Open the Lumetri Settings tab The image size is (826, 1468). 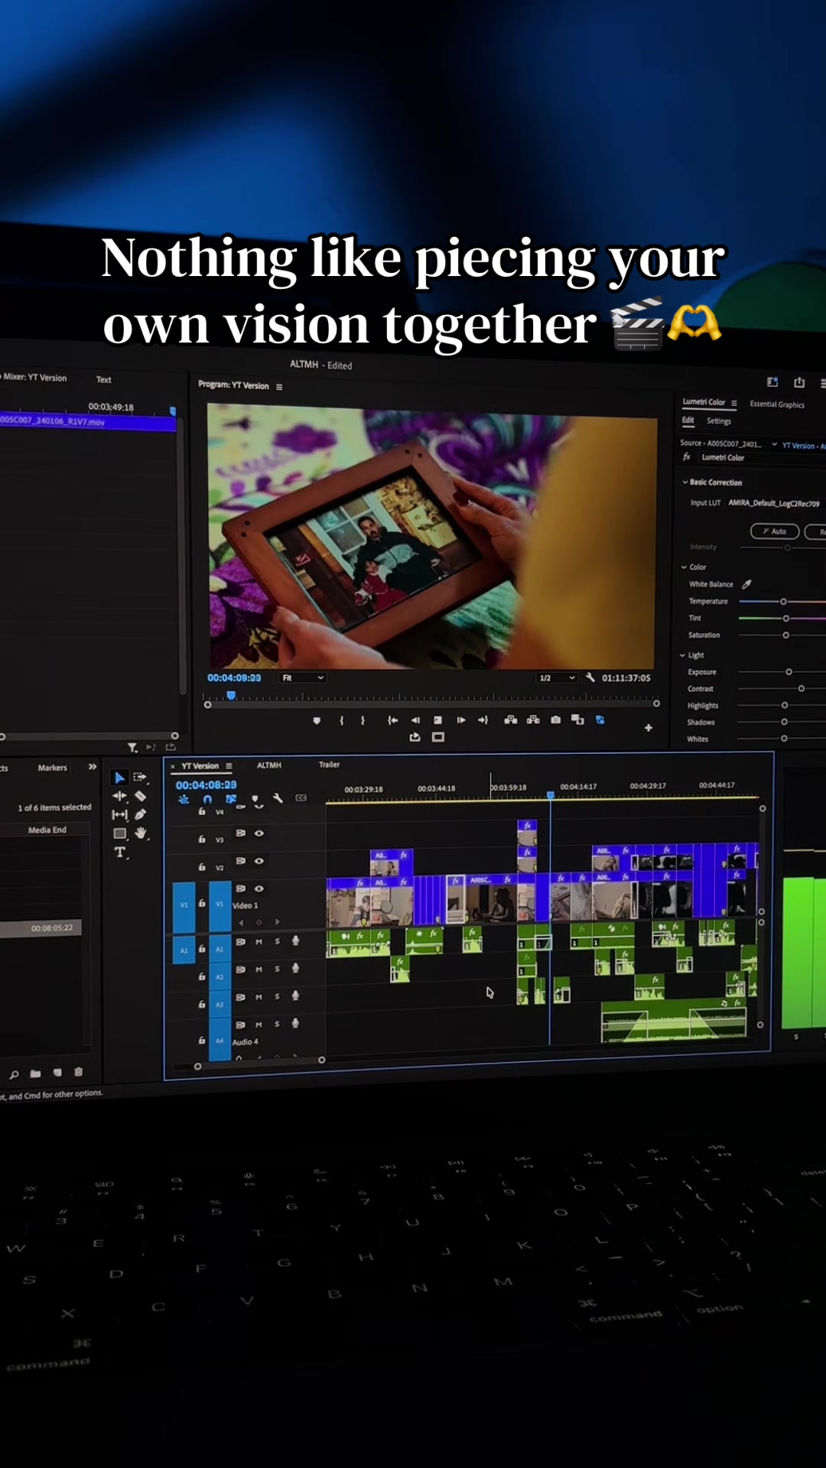719,421
